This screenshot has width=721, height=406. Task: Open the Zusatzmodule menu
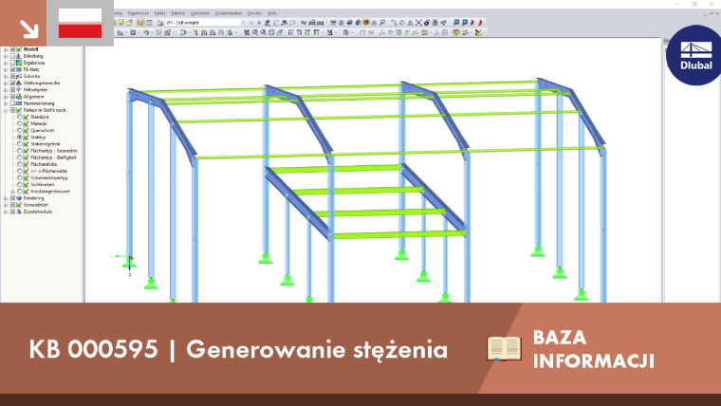point(228,13)
